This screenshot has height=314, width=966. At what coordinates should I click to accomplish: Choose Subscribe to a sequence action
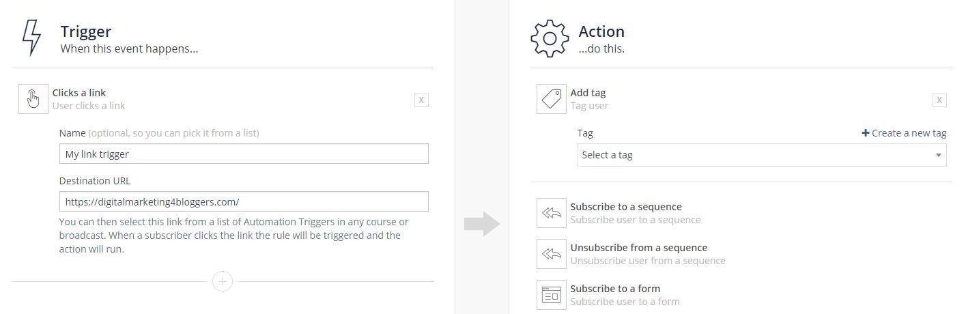(626, 207)
